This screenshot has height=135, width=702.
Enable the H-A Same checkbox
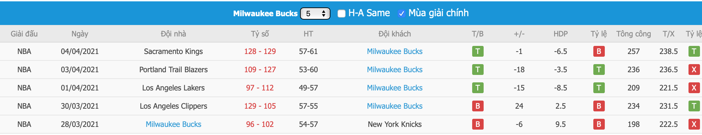[342, 13]
